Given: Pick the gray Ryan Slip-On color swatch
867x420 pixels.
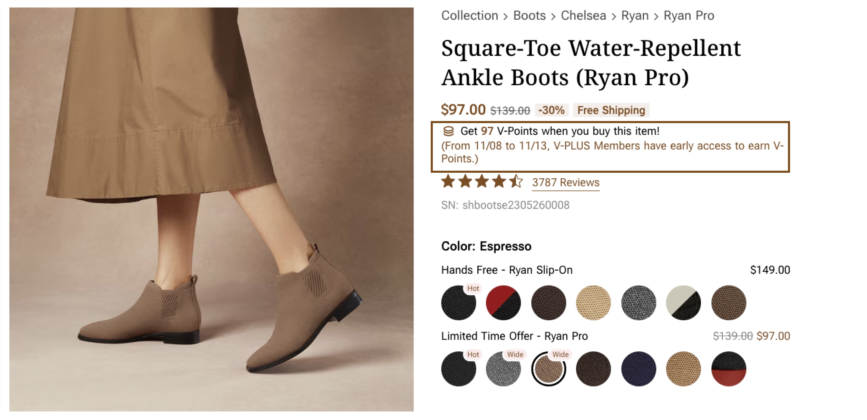Looking at the screenshot, I should click(639, 303).
